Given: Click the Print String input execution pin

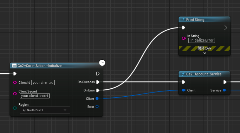Looking at the screenshot, I should tap(183, 28).
